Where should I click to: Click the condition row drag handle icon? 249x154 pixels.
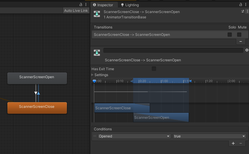click(x=95, y=136)
